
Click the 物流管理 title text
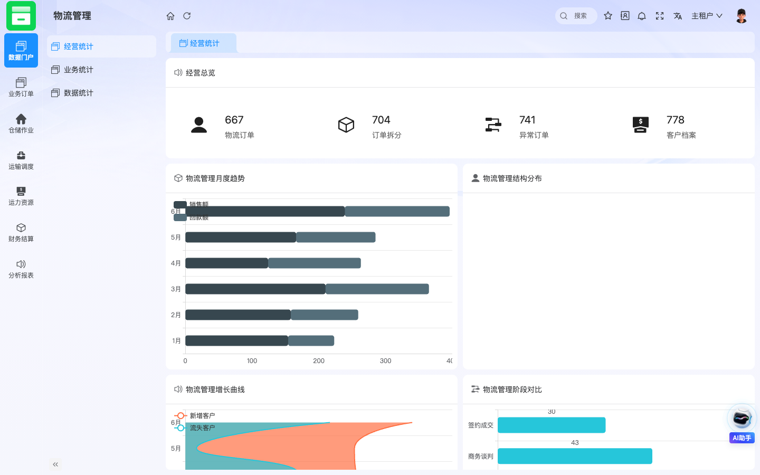[72, 16]
